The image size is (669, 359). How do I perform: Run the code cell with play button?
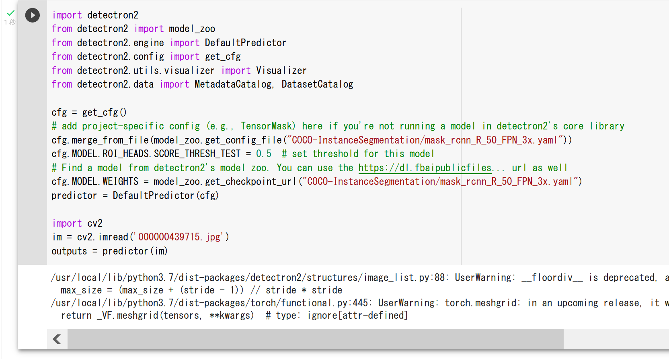click(x=33, y=15)
